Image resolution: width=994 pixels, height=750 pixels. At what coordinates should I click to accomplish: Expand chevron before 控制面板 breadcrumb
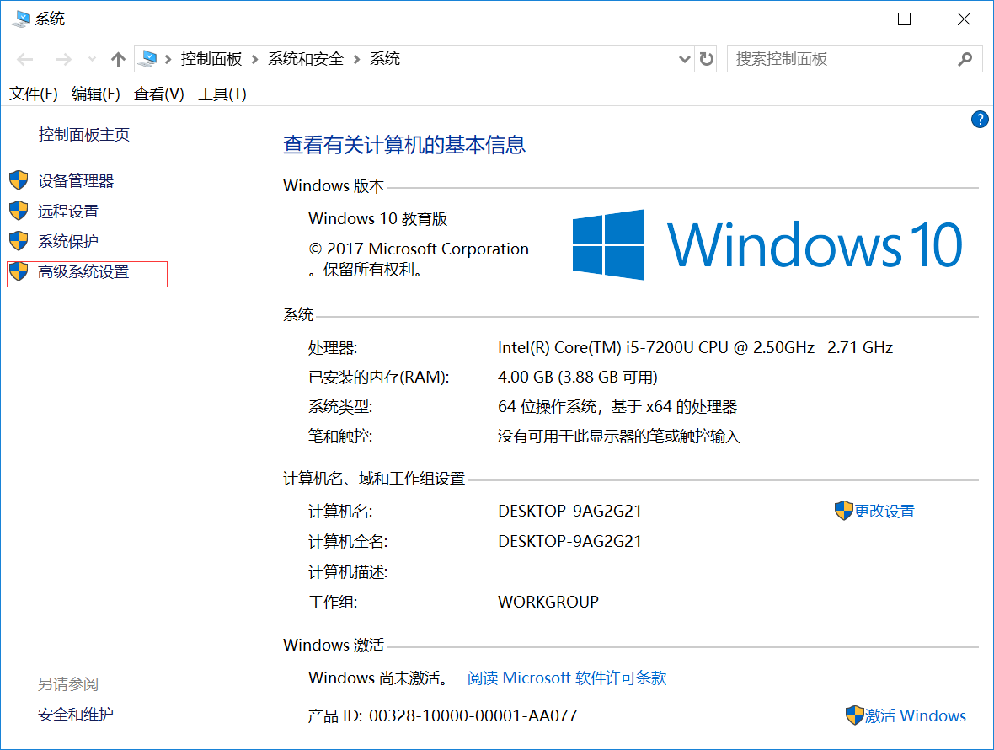(x=168, y=60)
